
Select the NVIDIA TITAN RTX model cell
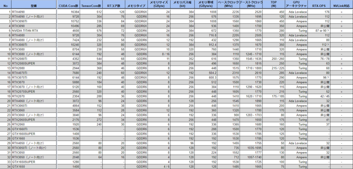pos(34,31)
